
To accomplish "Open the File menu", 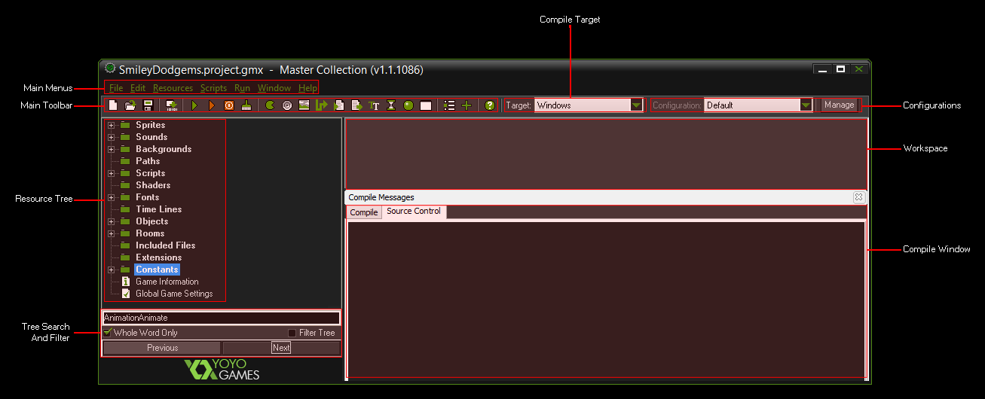I will [x=116, y=88].
